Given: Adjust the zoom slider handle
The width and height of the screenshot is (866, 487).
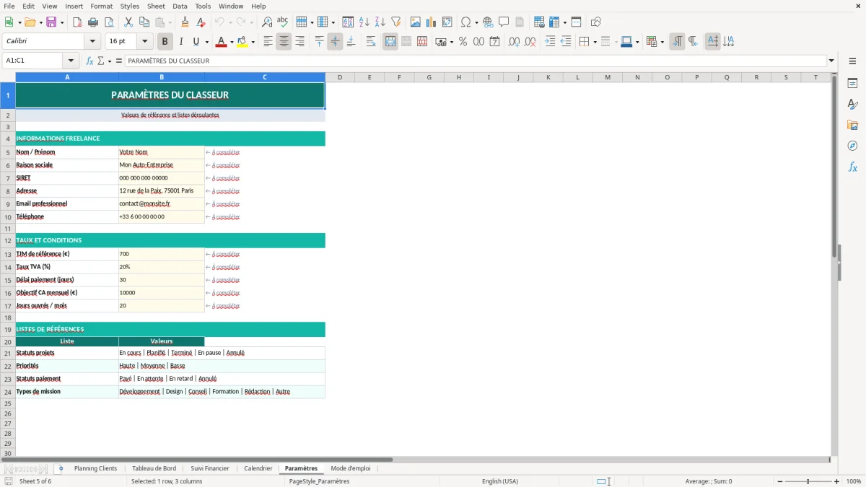Looking at the screenshot, I should click(x=808, y=481).
